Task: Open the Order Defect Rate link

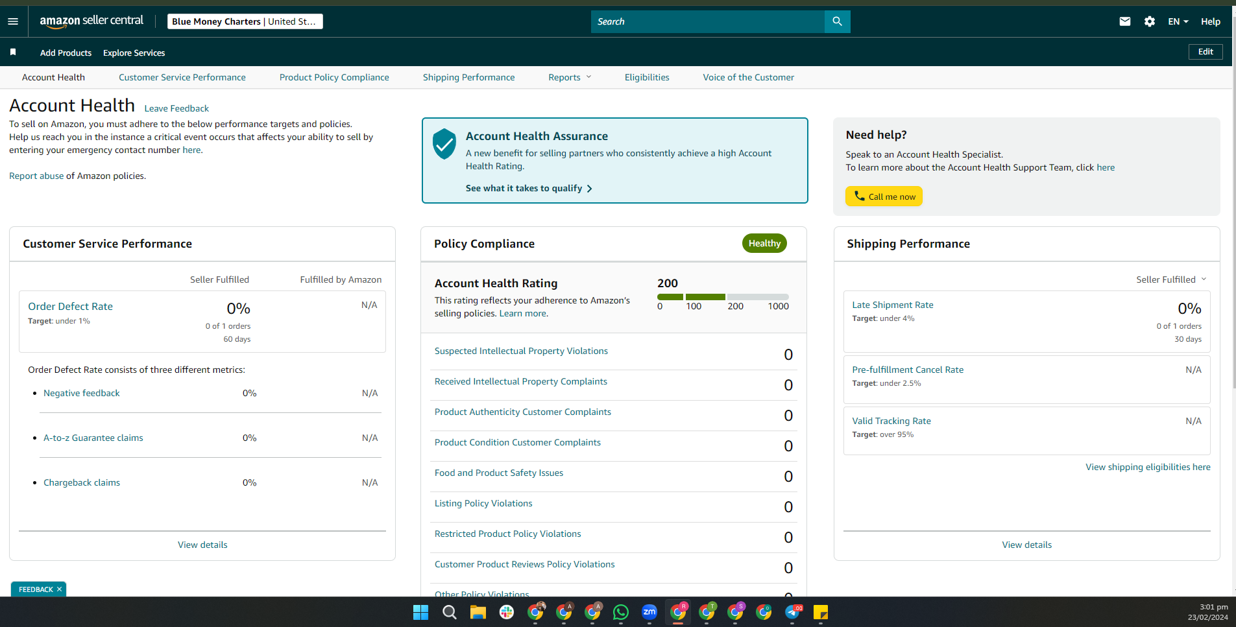Action: pyautogui.click(x=70, y=306)
